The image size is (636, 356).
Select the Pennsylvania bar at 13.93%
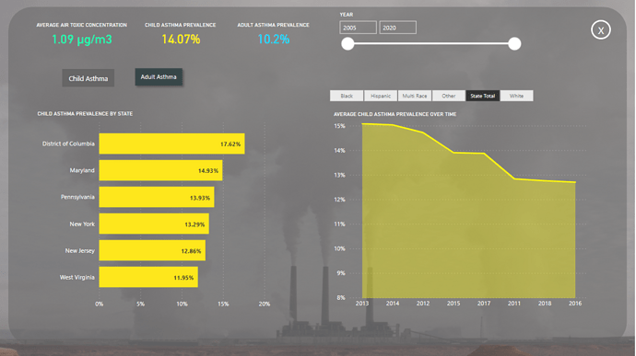[x=157, y=197]
